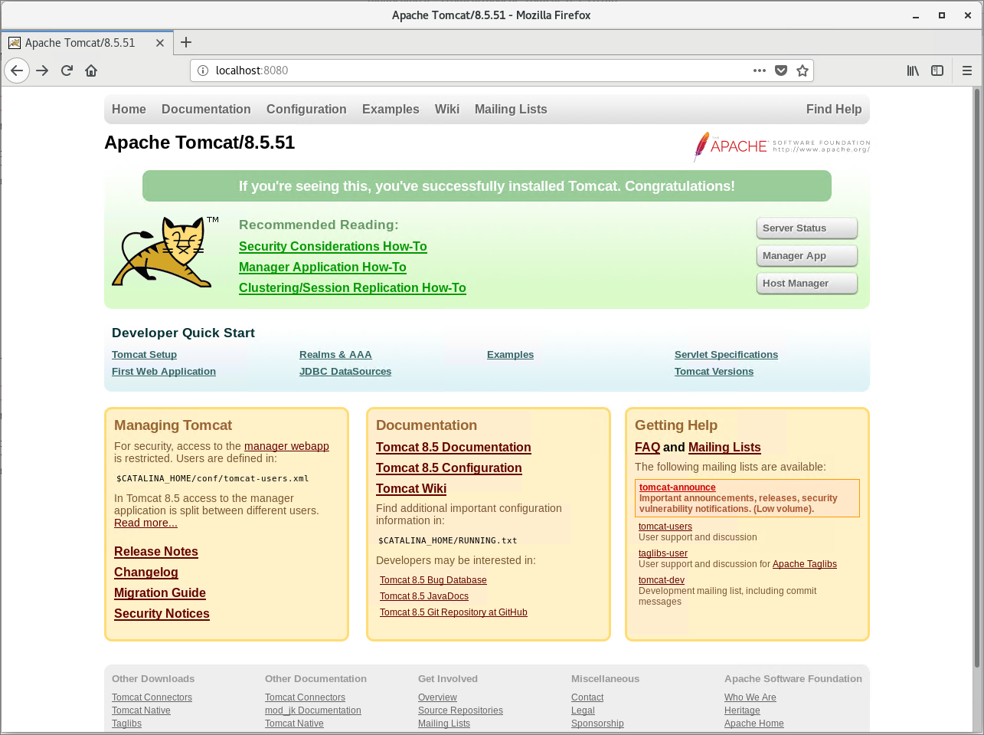984x735 pixels.
Task: Open the Firefox home page icon
Action: click(91, 71)
